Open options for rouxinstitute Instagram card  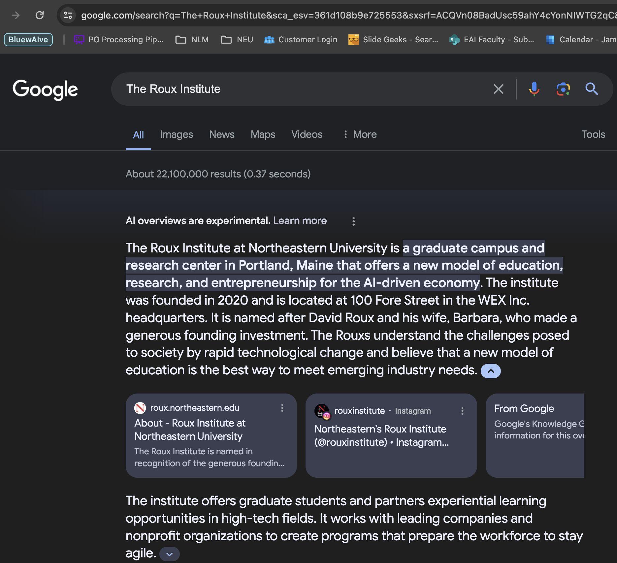coord(462,411)
